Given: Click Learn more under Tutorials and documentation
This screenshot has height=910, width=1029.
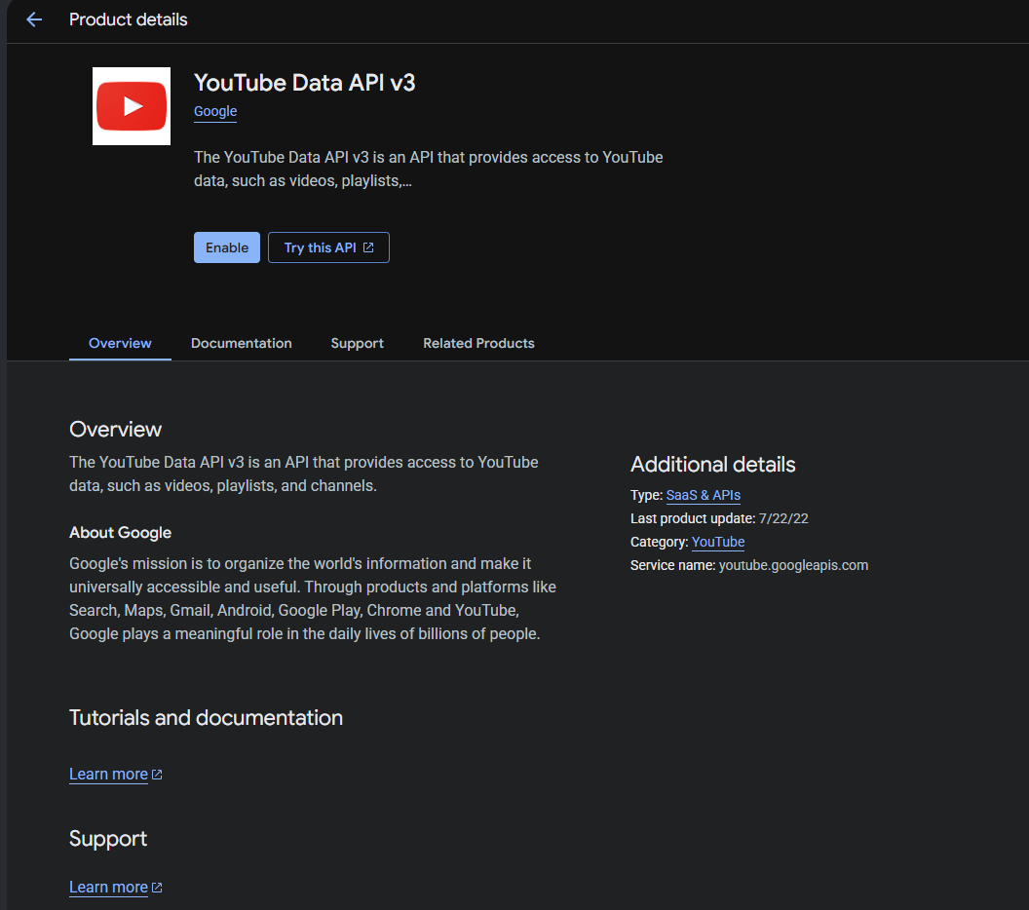Looking at the screenshot, I should point(109,775).
